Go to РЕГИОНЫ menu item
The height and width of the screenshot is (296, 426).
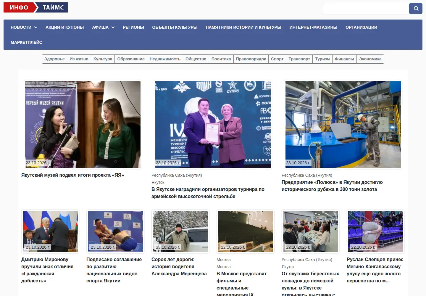pos(133,27)
